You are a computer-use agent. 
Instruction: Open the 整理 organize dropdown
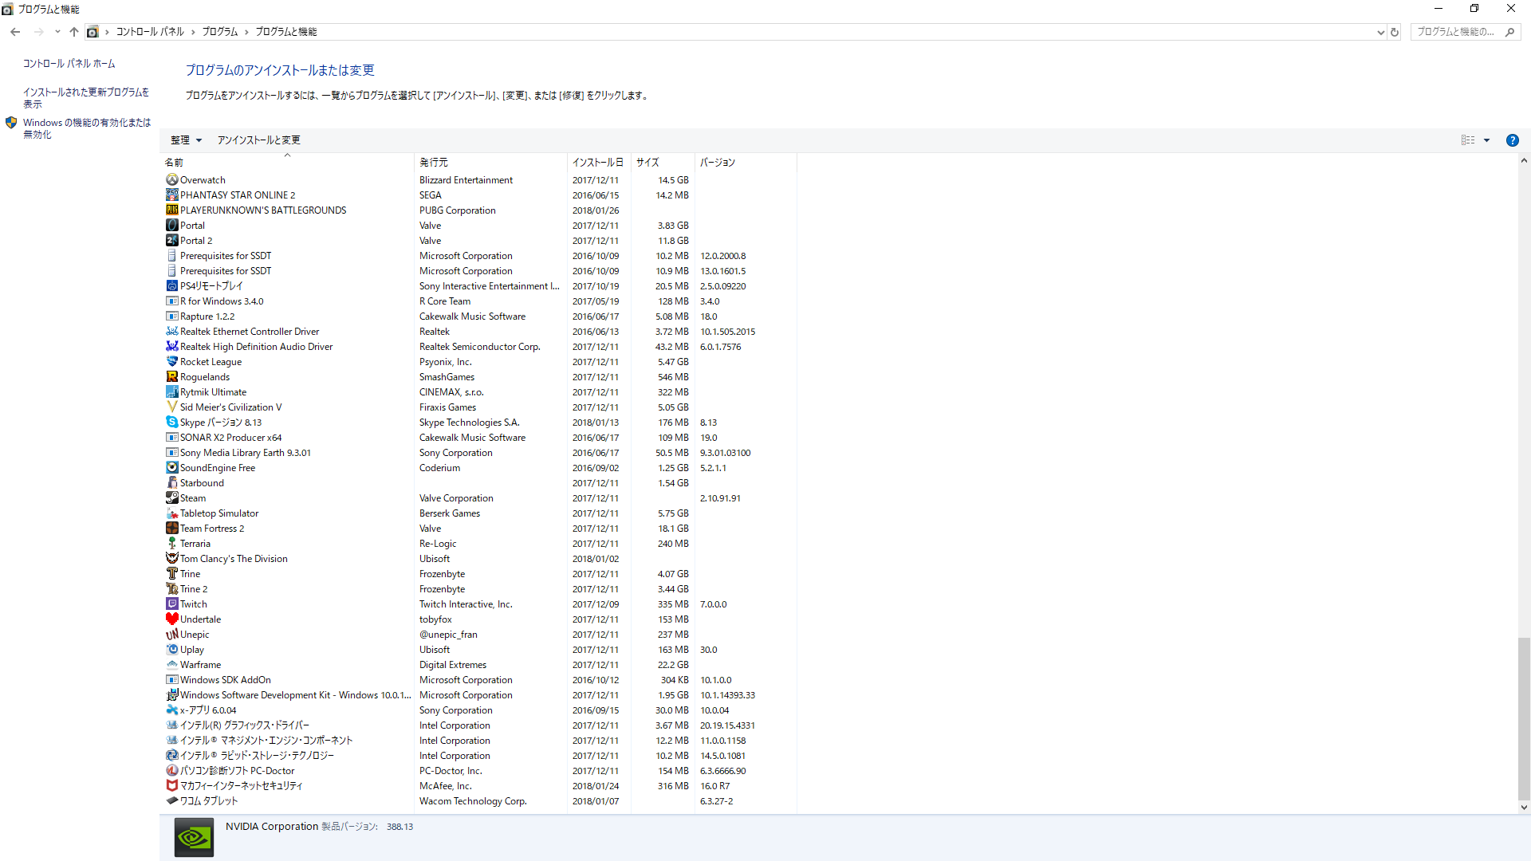tap(186, 140)
